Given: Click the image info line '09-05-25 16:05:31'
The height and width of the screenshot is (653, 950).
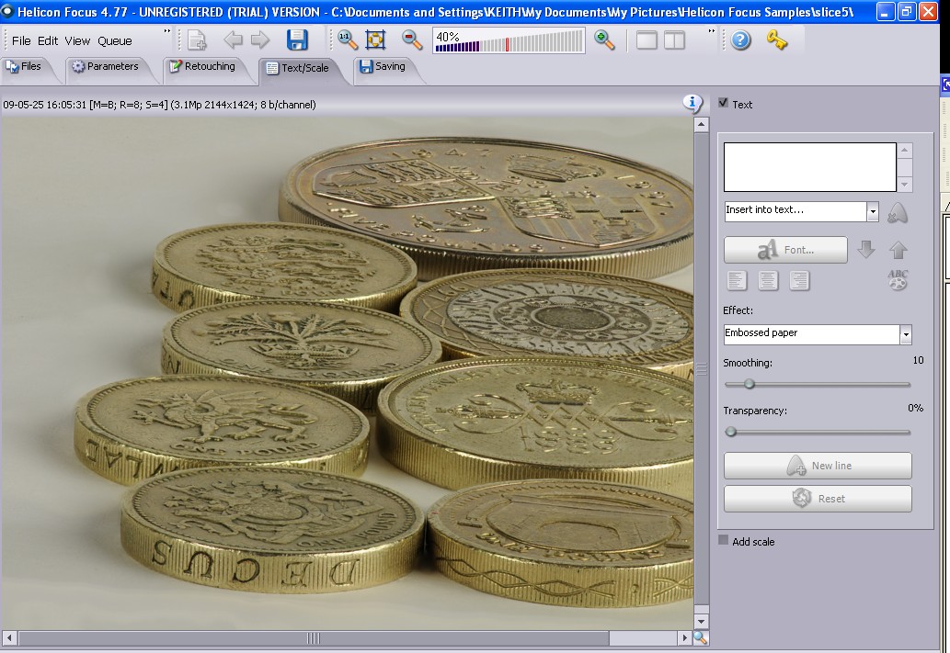Looking at the screenshot, I should pos(159,105).
